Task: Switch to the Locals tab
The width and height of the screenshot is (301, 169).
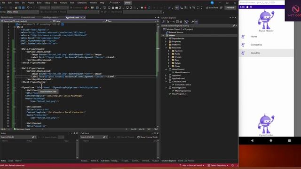Action: pyautogui.click(x=10, y=161)
